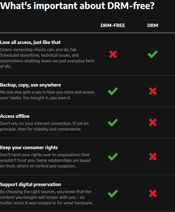The width and height of the screenshot is (175, 212).
Task: Click red cross for DRM Backup, copy row
Action: pyautogui.click(x=153, y=91)
